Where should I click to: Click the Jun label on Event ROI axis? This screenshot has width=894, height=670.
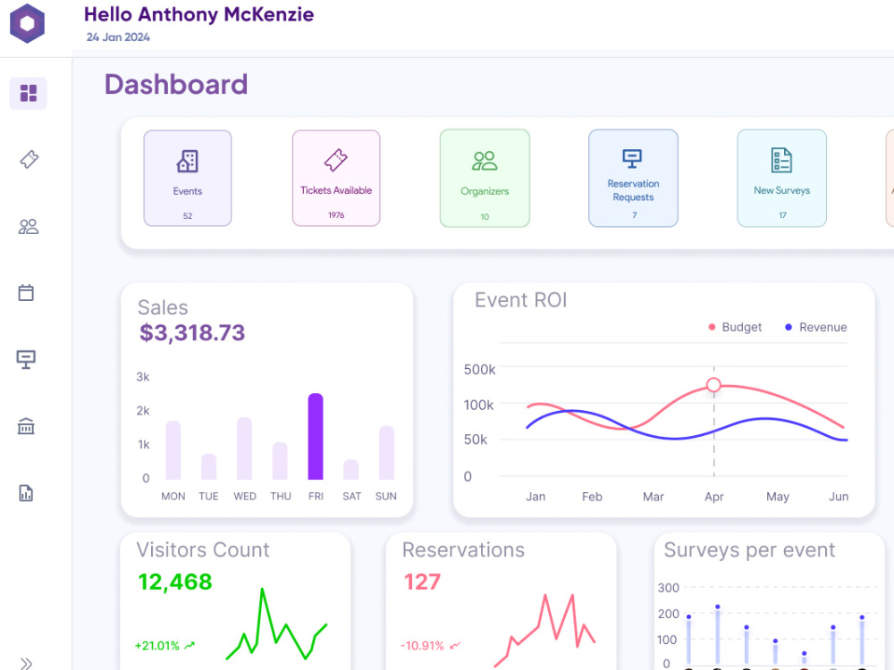click(839, 497)
